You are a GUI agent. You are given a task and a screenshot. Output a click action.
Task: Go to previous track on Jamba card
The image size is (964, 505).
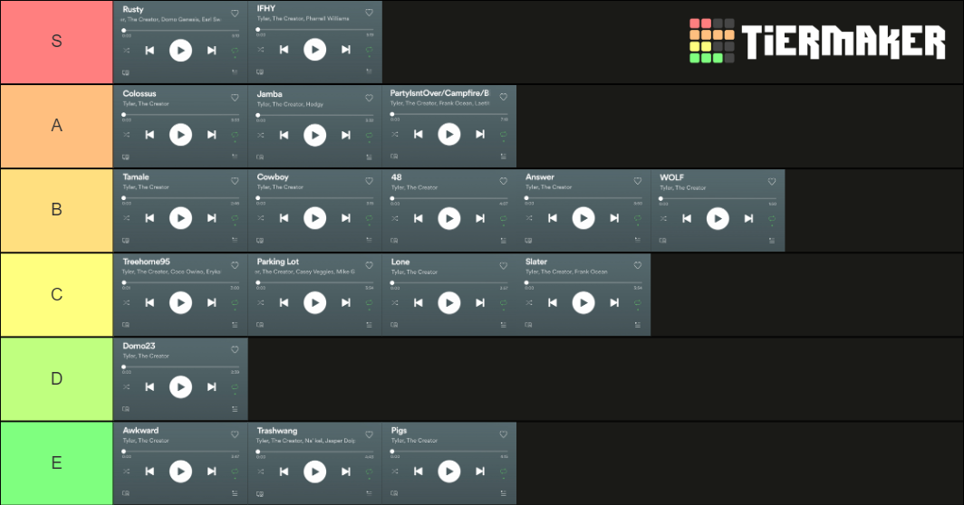click(x=284, y=135)
